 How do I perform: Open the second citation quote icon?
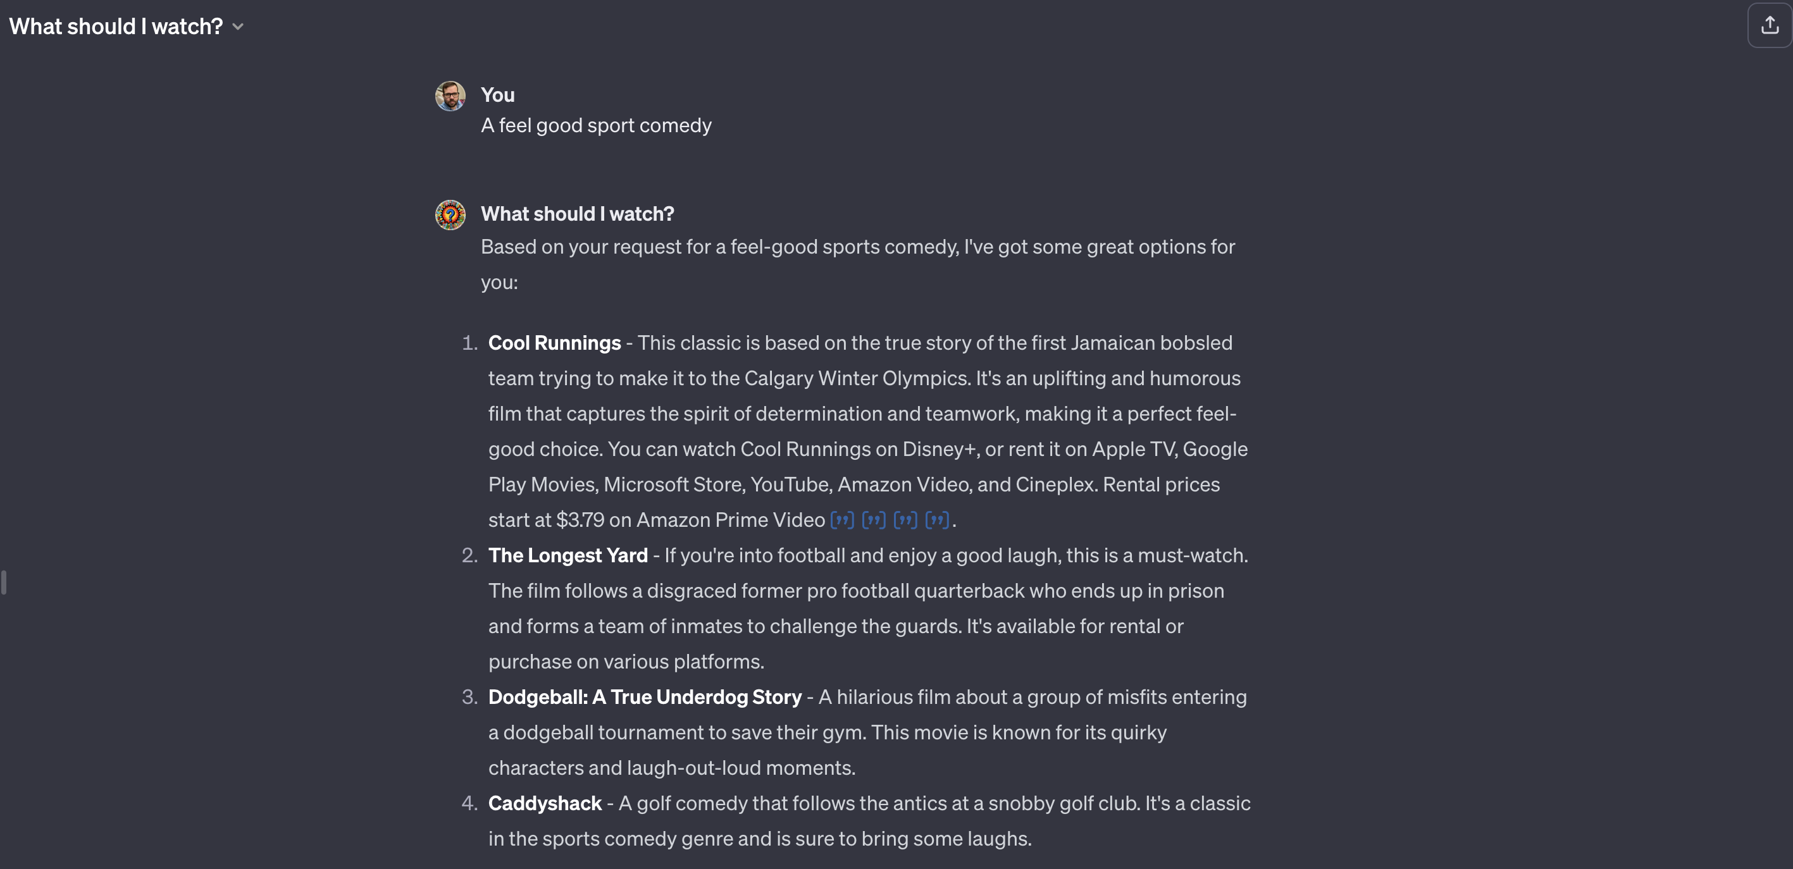(x=874, y=520)
